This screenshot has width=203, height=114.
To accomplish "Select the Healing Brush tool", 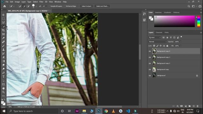I will point(3,42).
